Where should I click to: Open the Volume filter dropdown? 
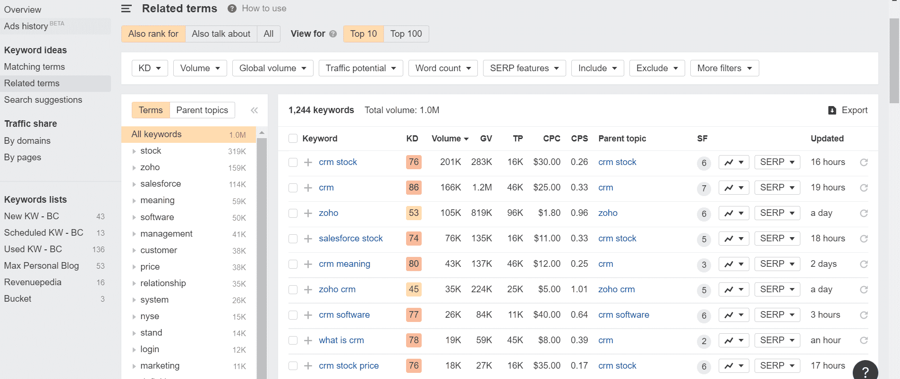click(x=200, y=68)
